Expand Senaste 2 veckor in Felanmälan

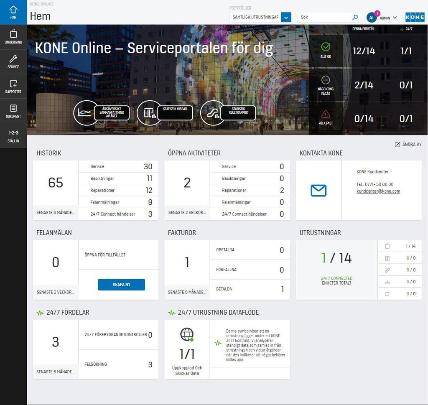[x=56, y=292]
